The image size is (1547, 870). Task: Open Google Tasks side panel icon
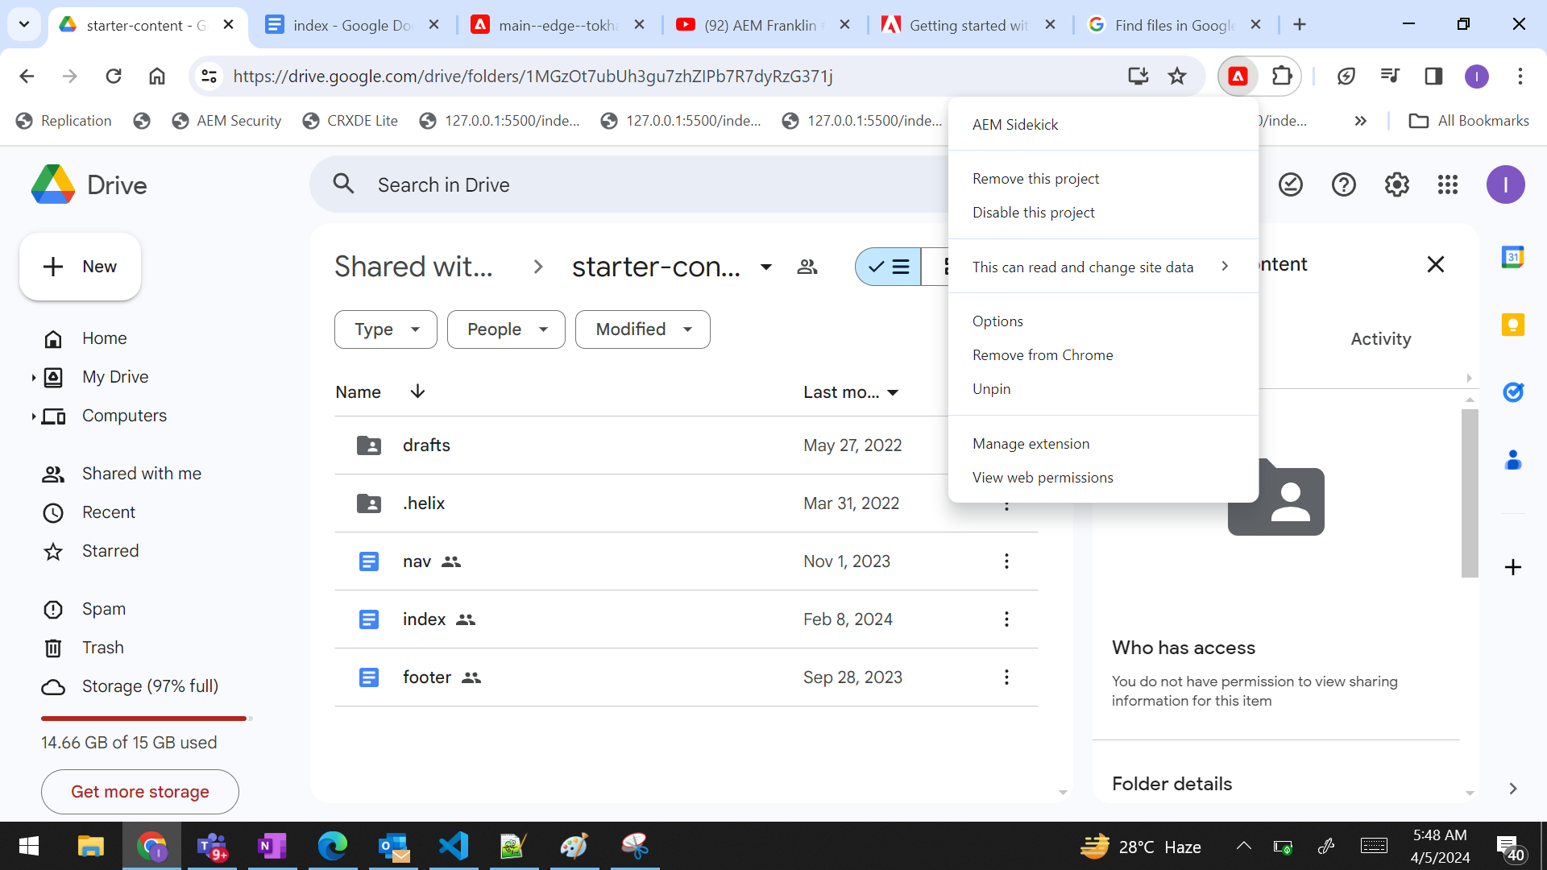tap(1514, 392)
